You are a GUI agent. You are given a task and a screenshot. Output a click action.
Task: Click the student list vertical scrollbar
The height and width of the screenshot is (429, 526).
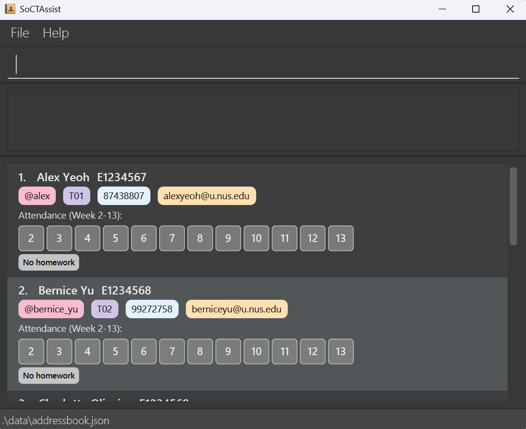[x=513, y=206]
